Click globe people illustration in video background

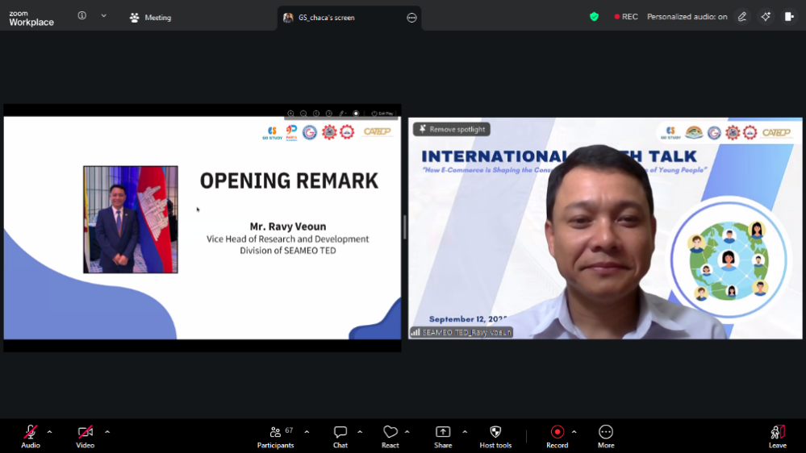tap(729, 260)
